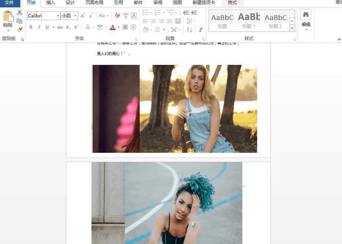The width and height of the screenshot is (342, 244).
Task: Toggle character border (boxed A)
Action: [x=134, y=16]
